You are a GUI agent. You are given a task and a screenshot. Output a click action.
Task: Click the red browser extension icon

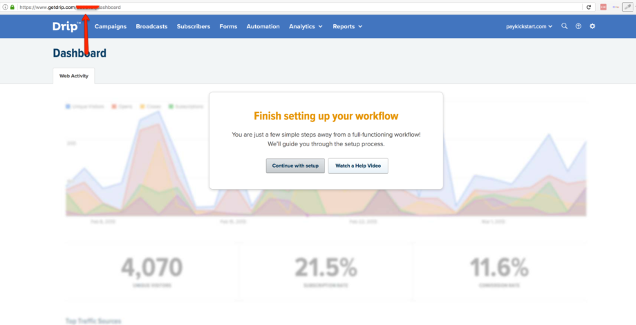coord(604,7)
